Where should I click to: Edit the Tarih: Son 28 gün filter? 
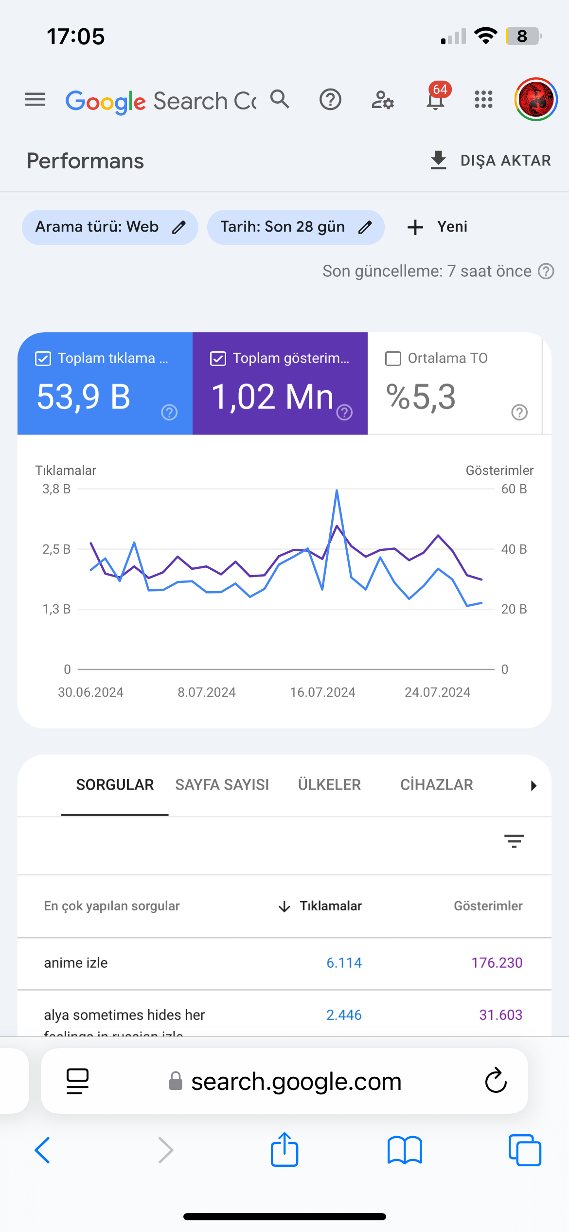(296, 227)
